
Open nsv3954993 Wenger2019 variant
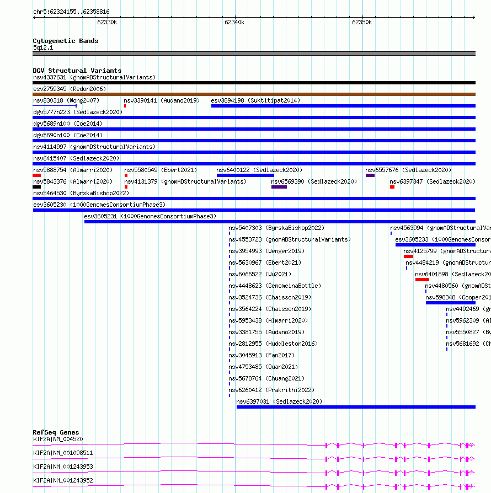click(x=266, y=251)
